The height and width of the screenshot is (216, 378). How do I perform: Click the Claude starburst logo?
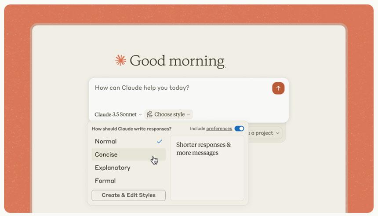pos(120,60)
